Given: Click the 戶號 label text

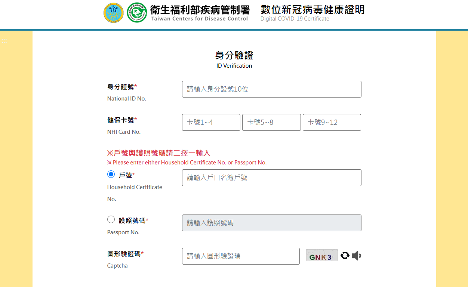Looking at the screenshot, I should [x=125, y=175].
